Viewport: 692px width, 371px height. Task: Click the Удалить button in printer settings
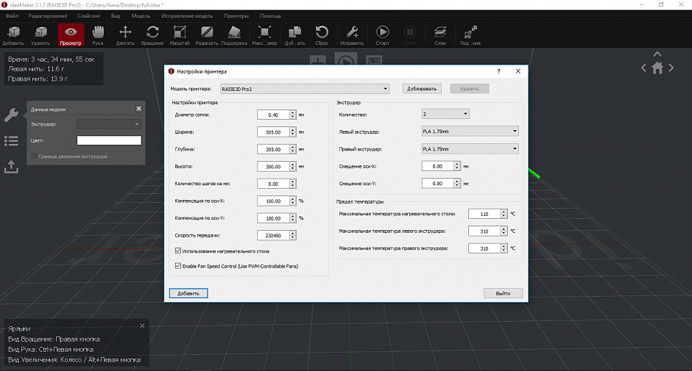point(470,89)
